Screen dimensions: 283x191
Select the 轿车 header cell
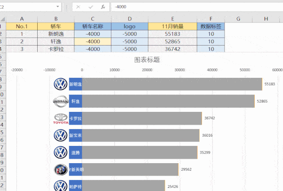click(56, 27)
